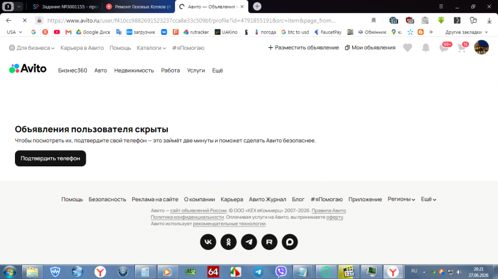
Task: Open Реклама на сайте footer link
Action: click(155, 199)
